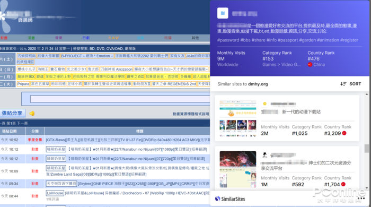Click the SimilarSites logo in the footer
The image size is (371, 207).
click(230, 199)
